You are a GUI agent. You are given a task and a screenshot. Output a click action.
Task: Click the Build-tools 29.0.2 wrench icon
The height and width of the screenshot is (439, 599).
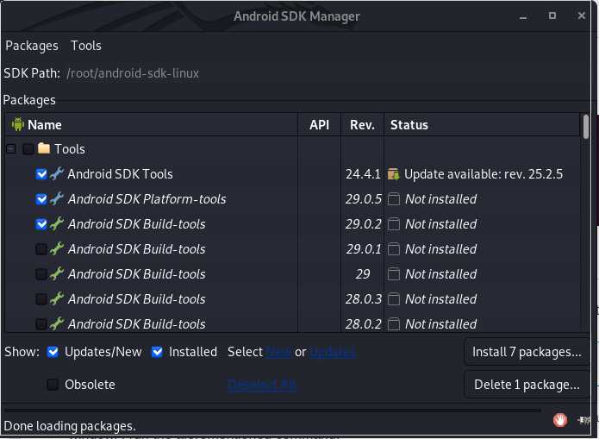pos(57,223)
